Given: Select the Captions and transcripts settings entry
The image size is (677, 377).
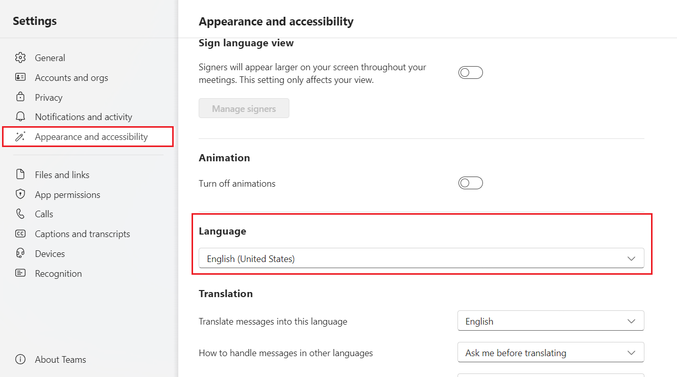Looking at the screenshot, I should click(82, 234).
